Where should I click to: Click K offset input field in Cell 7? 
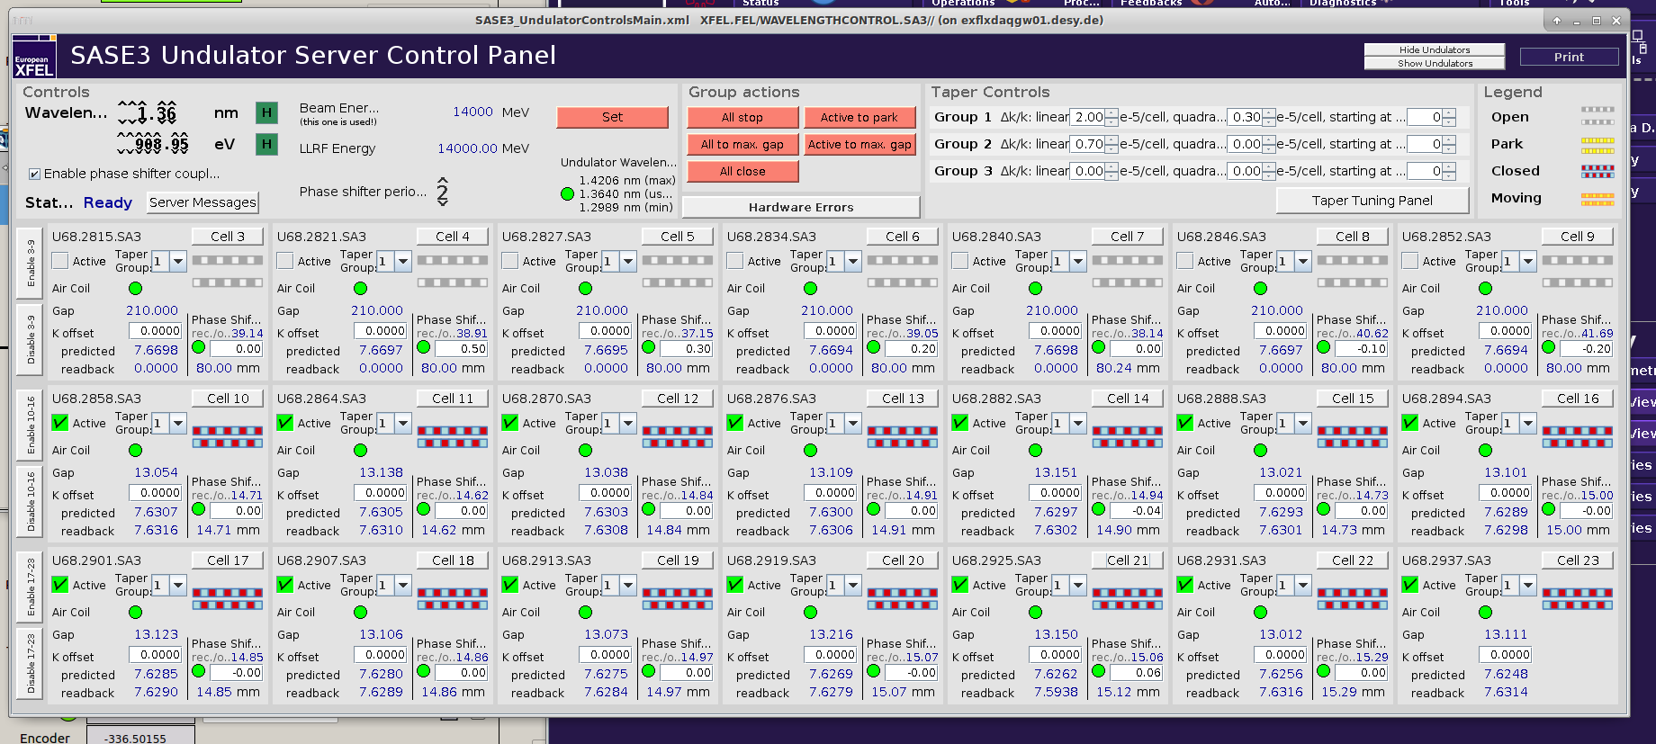click(x=1056, y=331)
